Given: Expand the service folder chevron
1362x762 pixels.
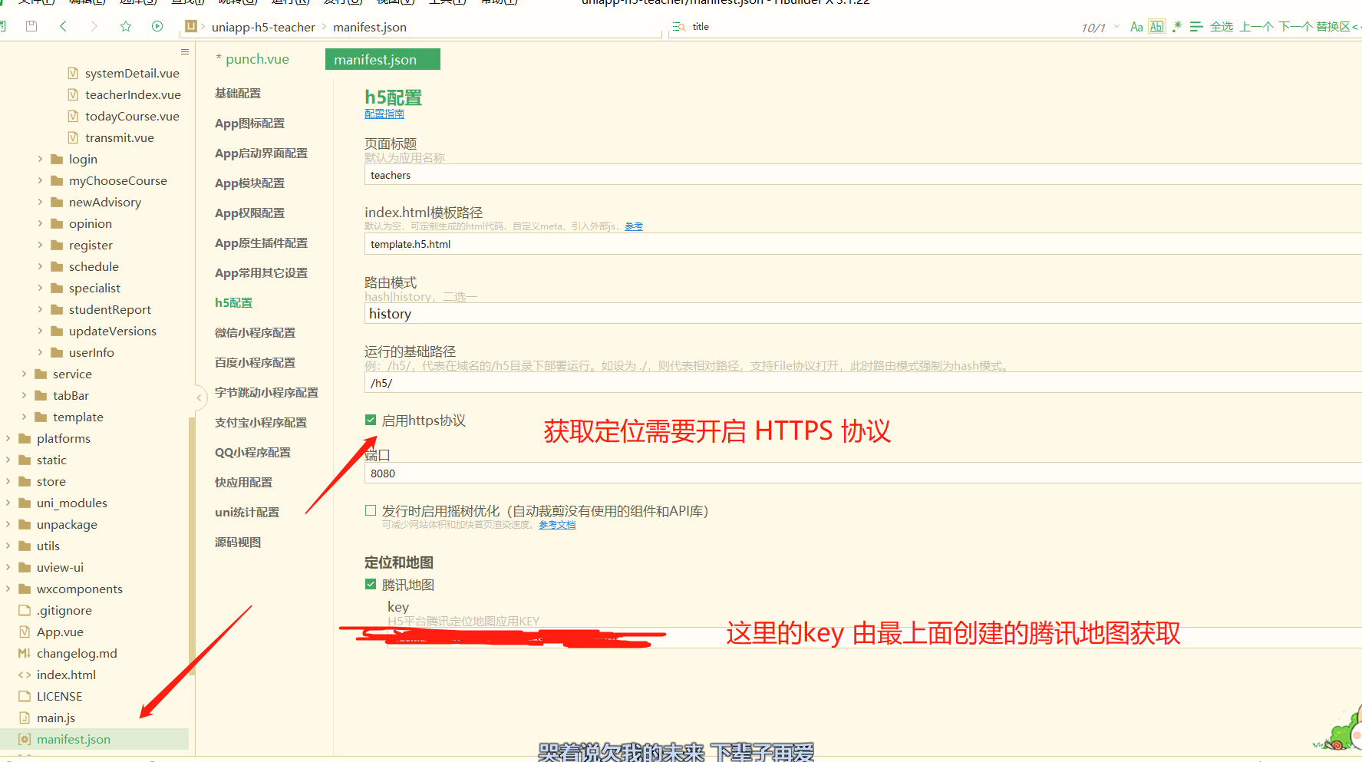Looking at the screenshot, I should [x=24, y=374].
